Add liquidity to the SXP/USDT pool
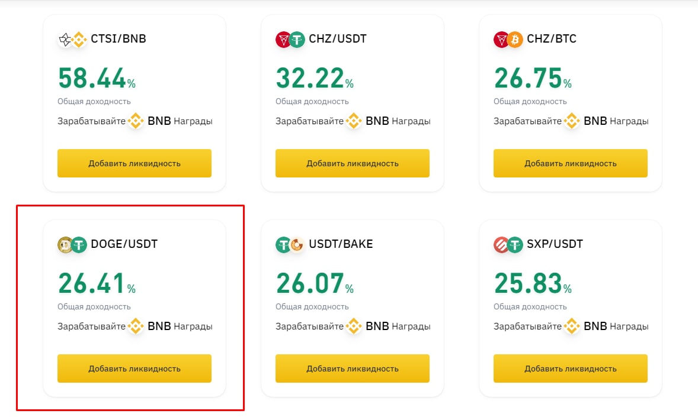The height and width of the screenshot is (417, 698). click(x=571, y=368)
